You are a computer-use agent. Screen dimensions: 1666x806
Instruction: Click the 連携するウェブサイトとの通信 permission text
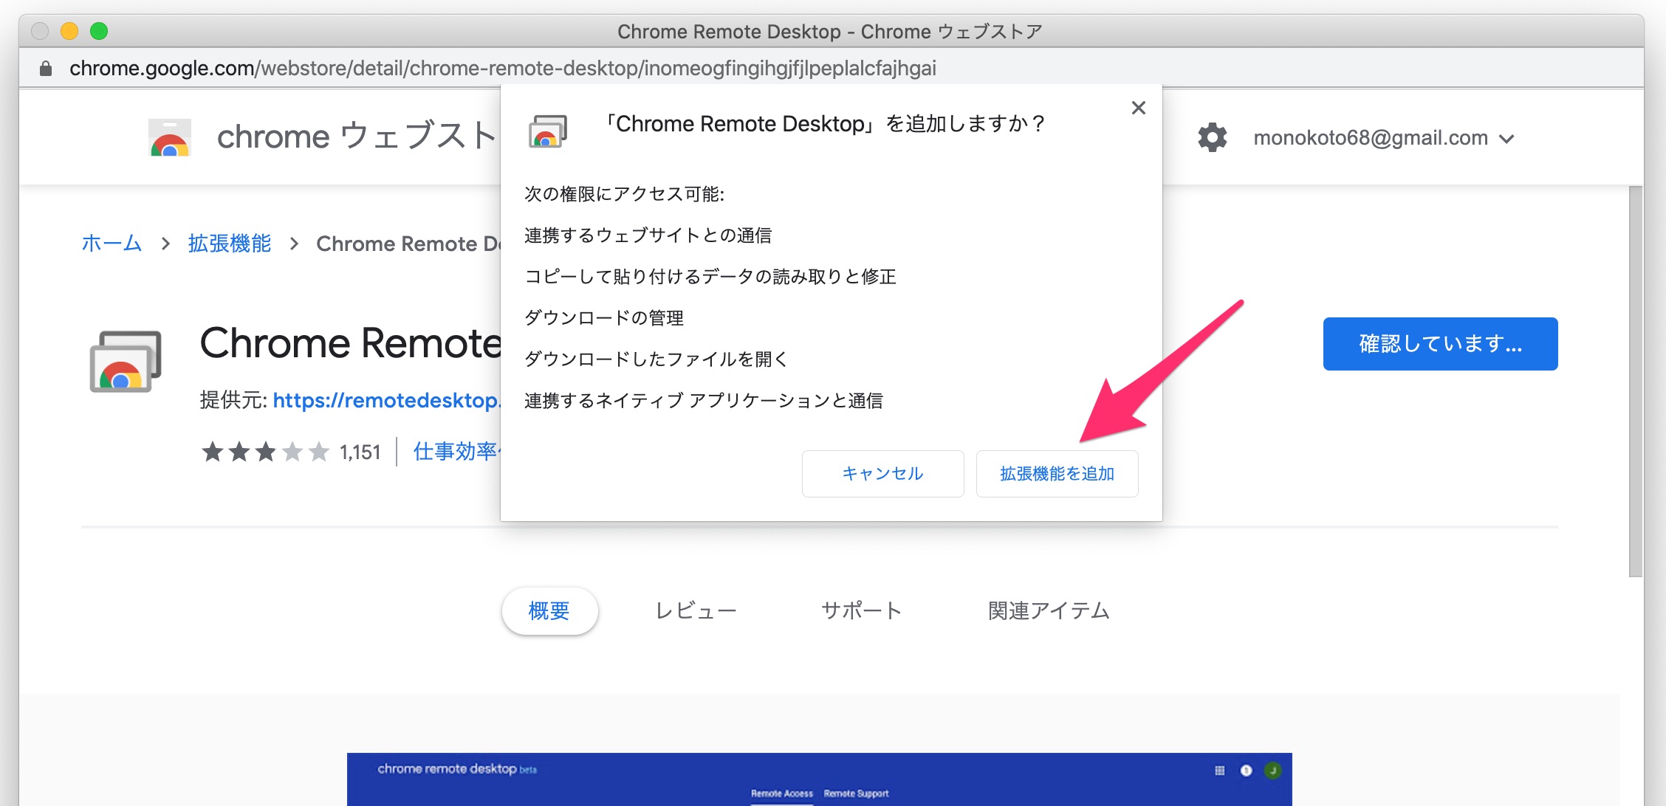(648, 235)
